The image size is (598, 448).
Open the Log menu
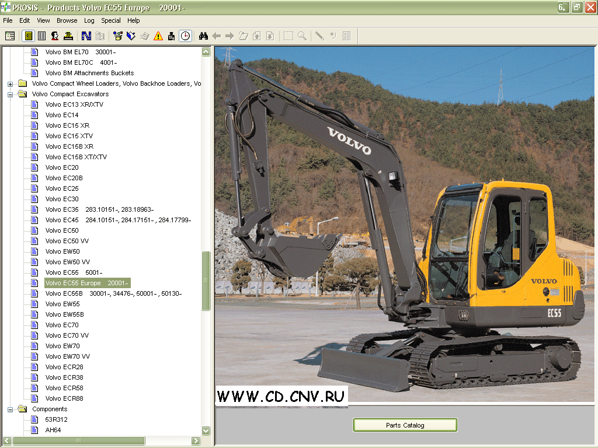coord(89,20)
